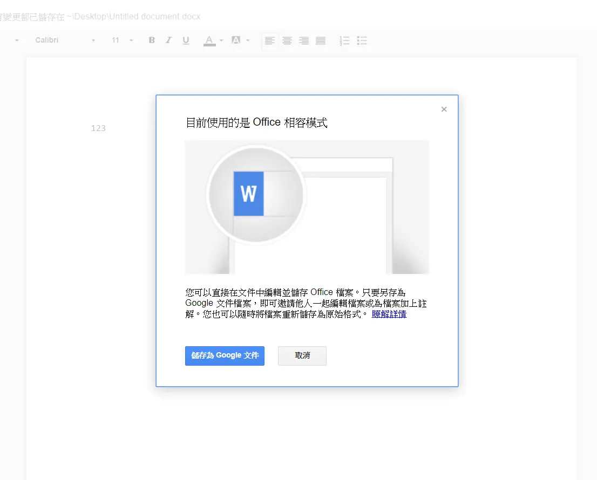Open the font size 11 dropdown
This screenshot has width=597, height=480.
click(x=122, y=40)
